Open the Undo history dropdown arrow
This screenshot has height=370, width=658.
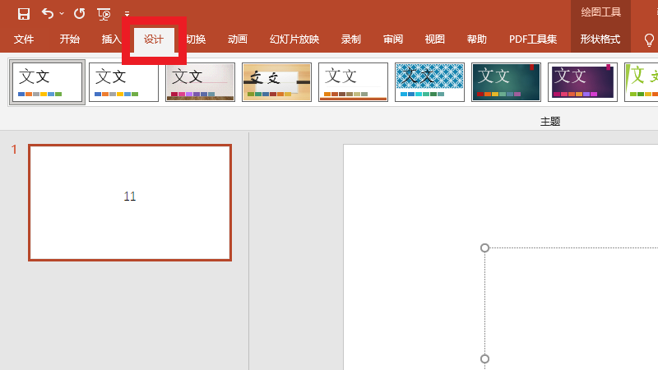click(62, 13)
